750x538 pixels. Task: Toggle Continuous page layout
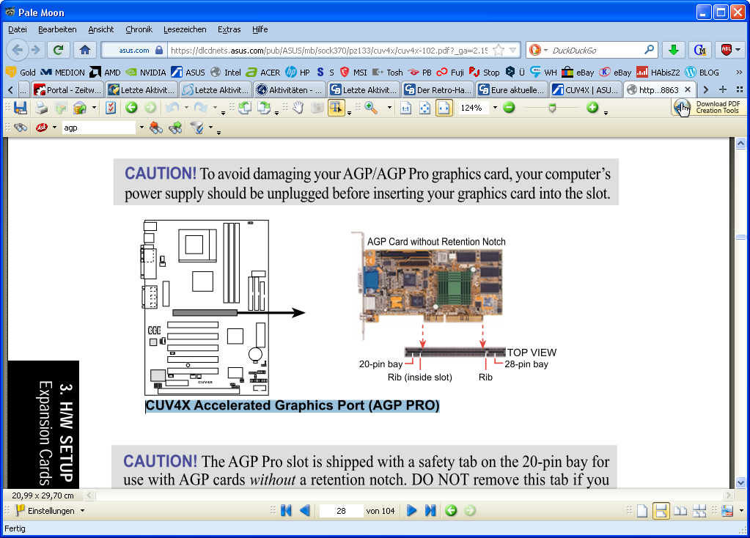click(661, 511)
